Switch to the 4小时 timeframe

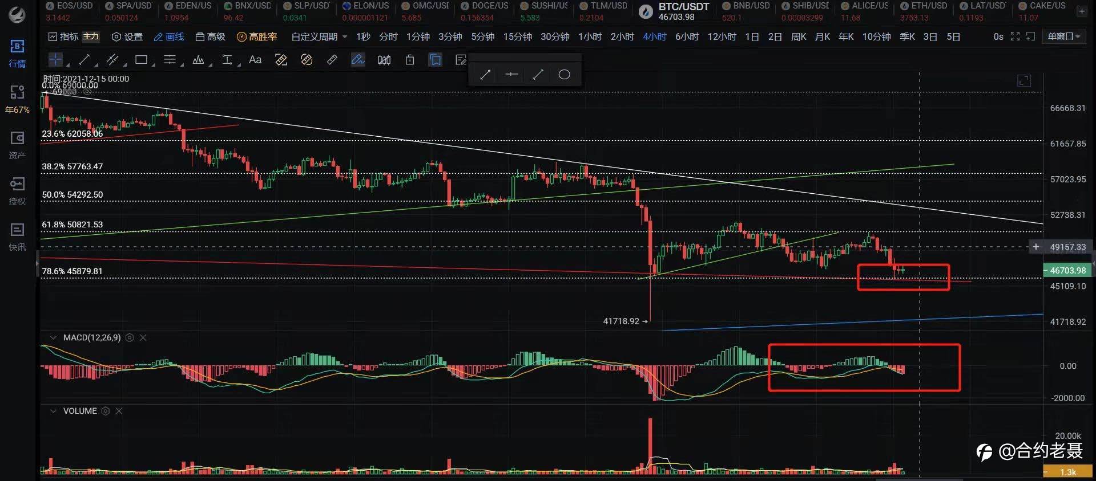pos(654,36)
